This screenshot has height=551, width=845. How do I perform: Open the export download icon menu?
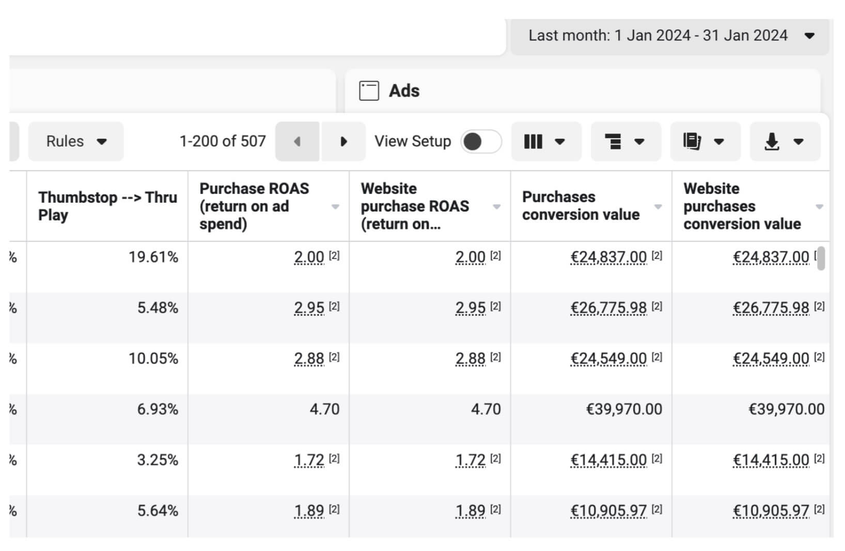pyautogui.click(x=785, y=141)
